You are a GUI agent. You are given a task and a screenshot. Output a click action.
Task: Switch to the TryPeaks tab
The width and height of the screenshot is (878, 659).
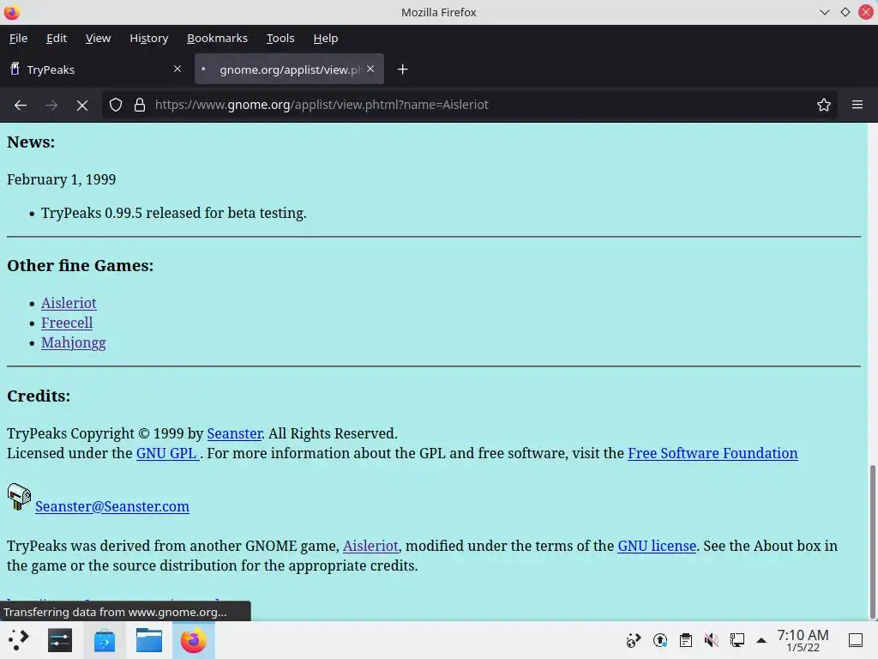[95, 70]
